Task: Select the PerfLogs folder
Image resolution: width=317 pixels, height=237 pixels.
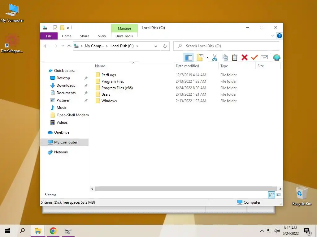Action: pos(109,75)
